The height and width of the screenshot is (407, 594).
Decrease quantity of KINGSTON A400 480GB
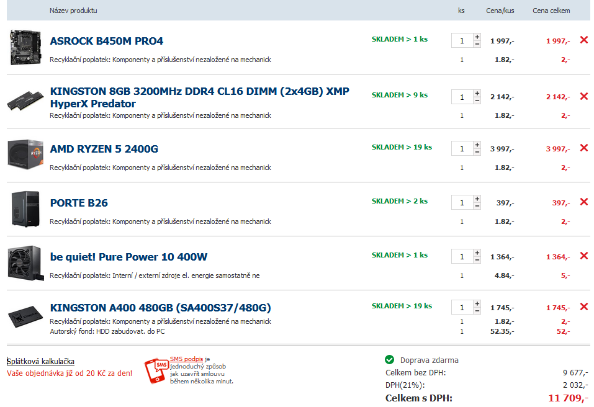pyautogui.click(x=477, y=311)
